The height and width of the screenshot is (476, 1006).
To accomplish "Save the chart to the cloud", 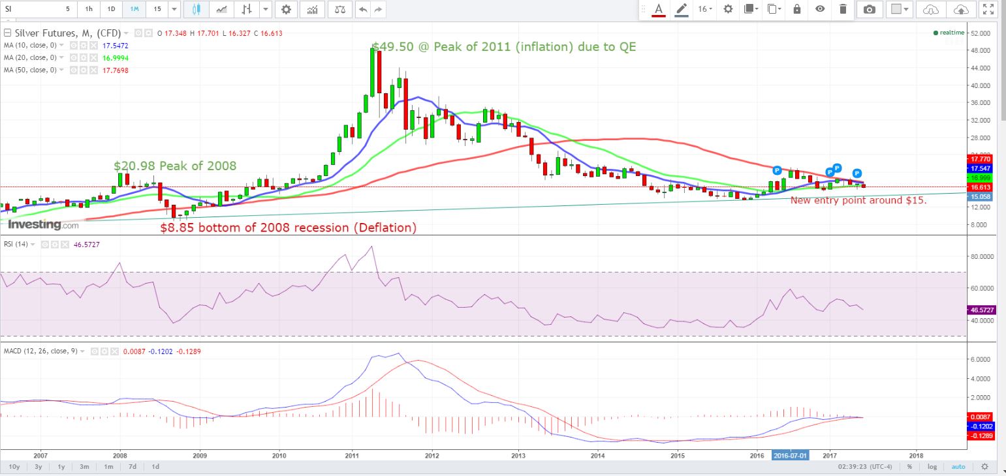I will (961, 9).
